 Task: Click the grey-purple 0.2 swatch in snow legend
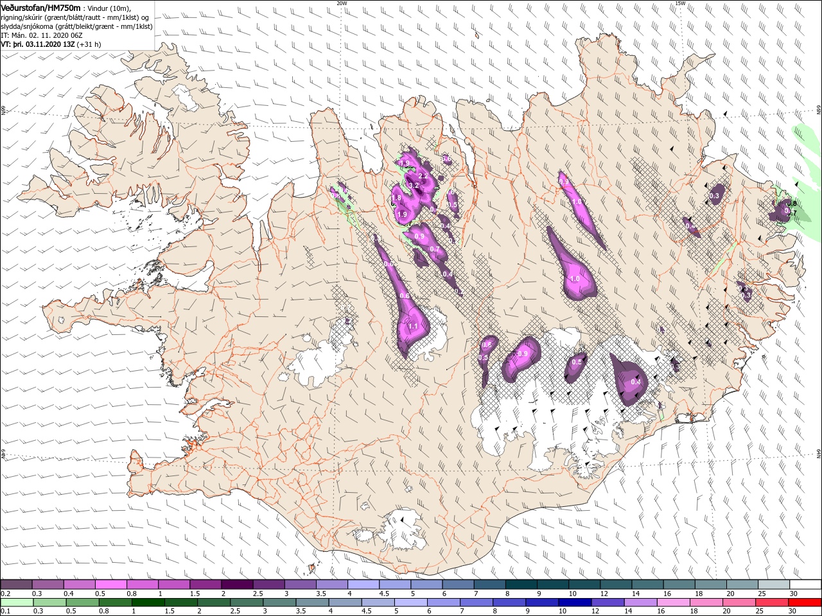tap(16, 585)
